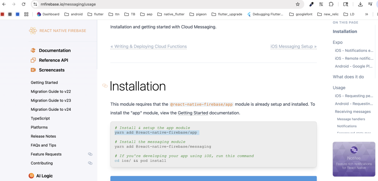This screenshot has width=378, height=181.
Task: Open the media controls icon
Action: point(370,4)
